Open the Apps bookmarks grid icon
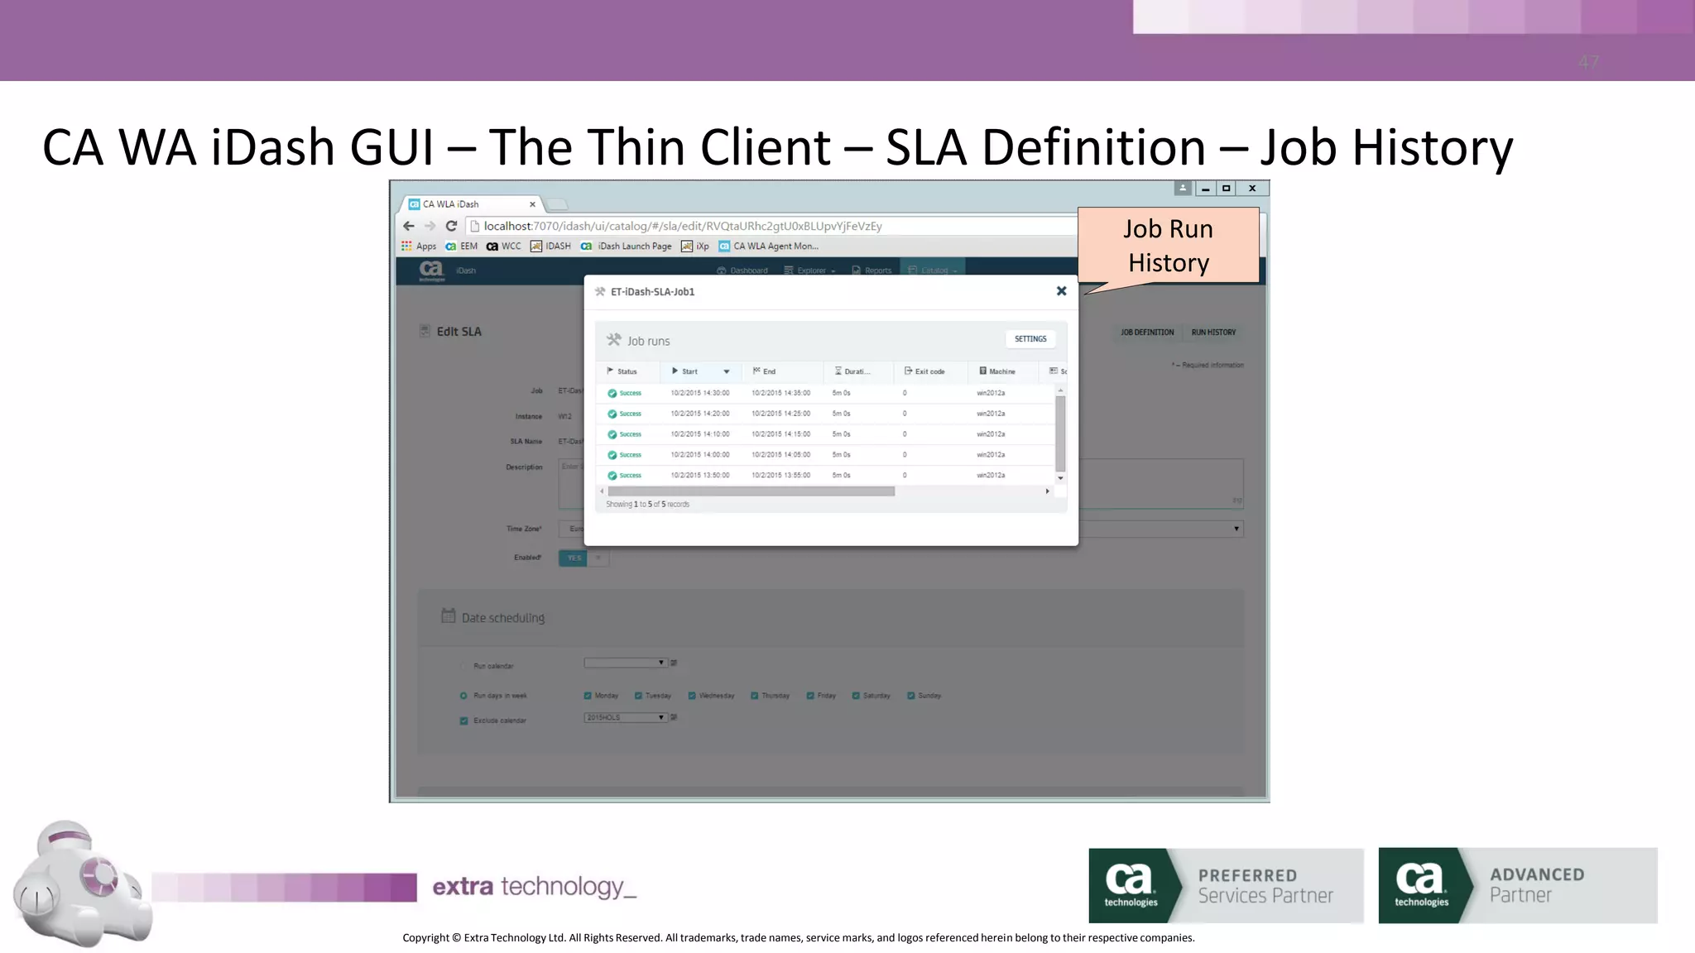Image resolution: width=1695 pixels, height=953 pixels. point(406,247)
